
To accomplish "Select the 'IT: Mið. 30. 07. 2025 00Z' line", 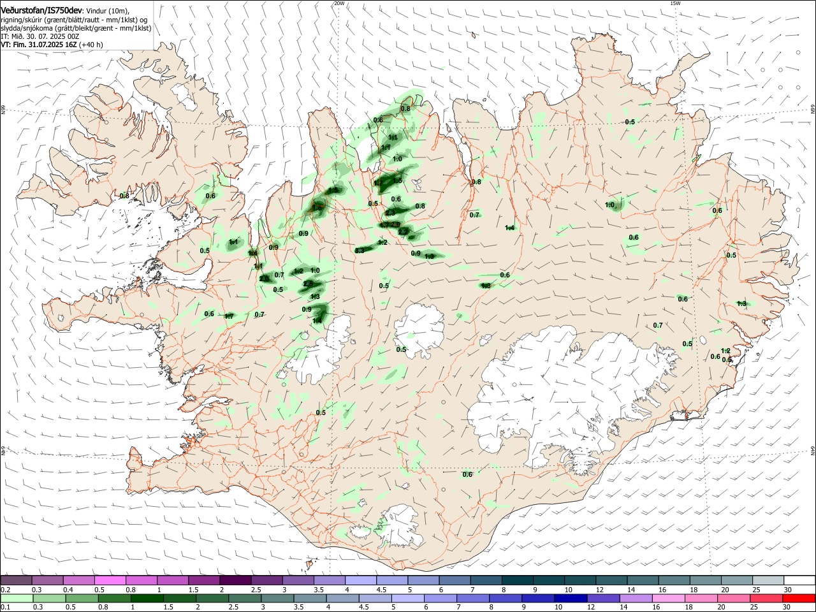I will tap(40, 36).
